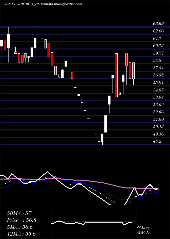This screenshot has width=170, height=239.
Task: Click the 60.73 price axis label
Action: click(x=159, y=46)
